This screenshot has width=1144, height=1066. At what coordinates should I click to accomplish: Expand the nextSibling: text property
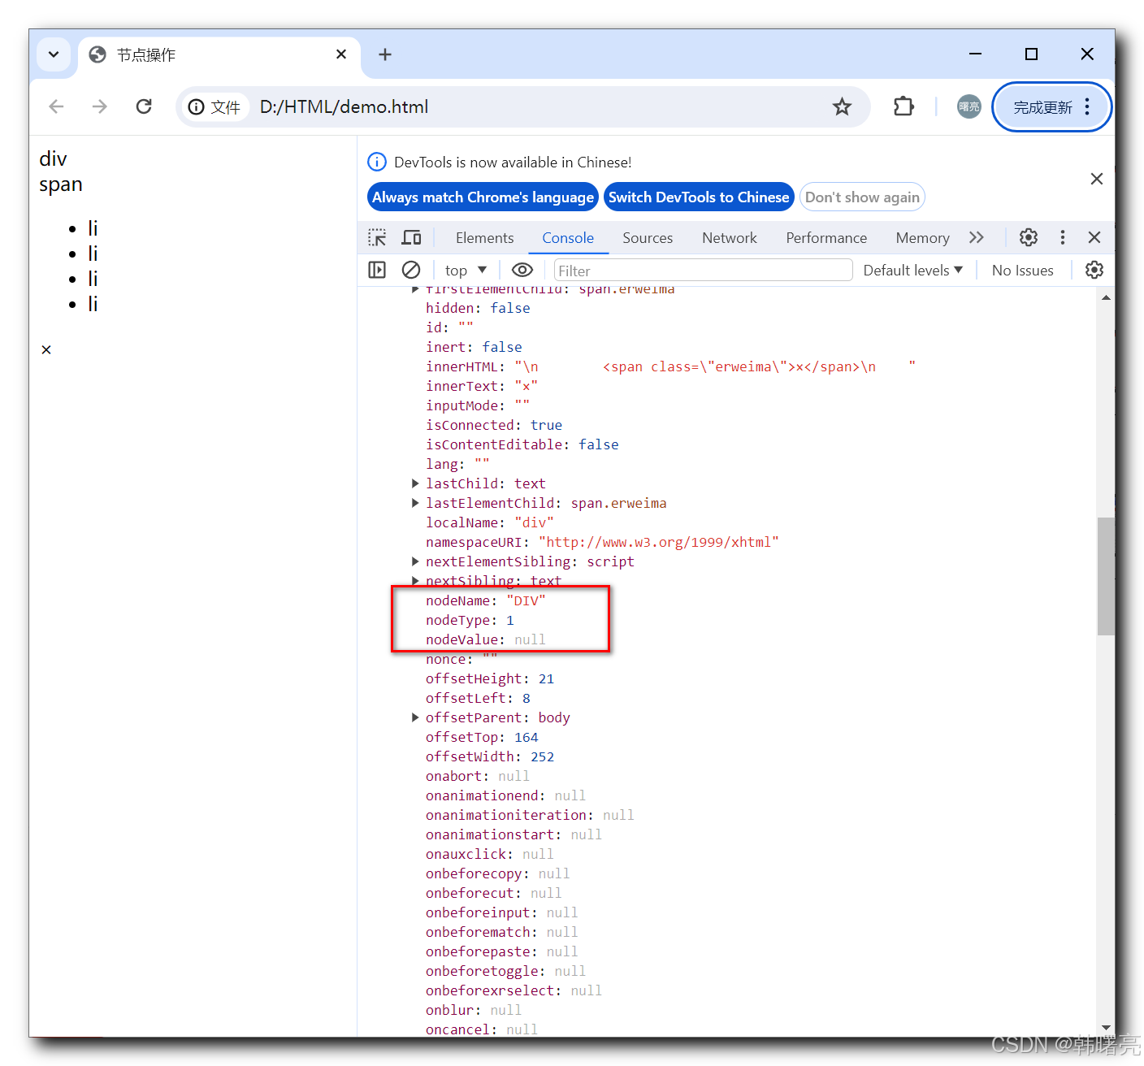[415, 581]
